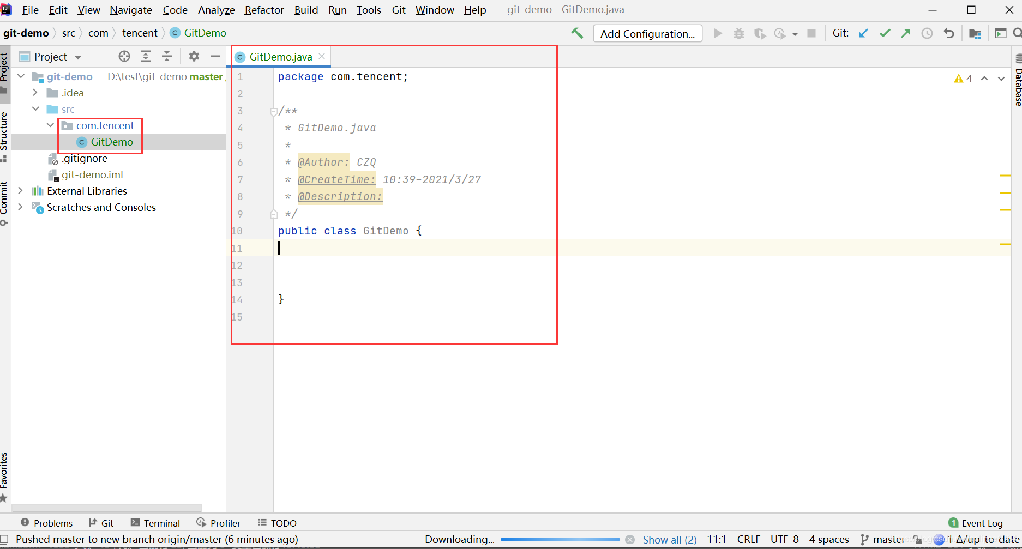
Task: Toggle the Favorites tool window sidebar tab
Action: click(4, 476)
